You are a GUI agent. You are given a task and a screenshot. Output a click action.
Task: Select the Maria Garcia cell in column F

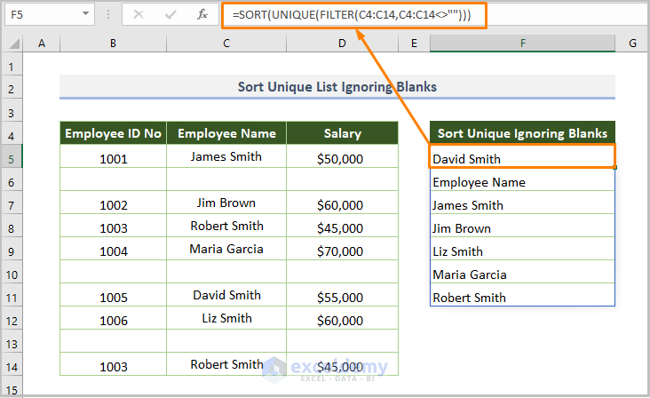522,275
